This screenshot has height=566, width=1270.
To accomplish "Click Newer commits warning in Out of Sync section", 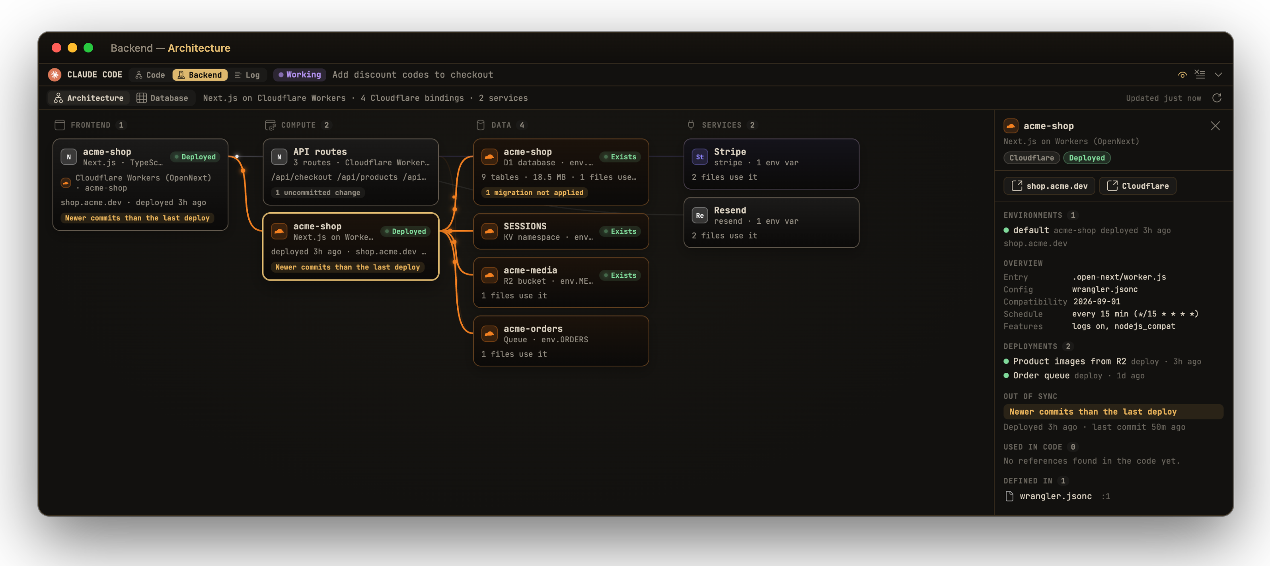I will (x=1113, y=412).
